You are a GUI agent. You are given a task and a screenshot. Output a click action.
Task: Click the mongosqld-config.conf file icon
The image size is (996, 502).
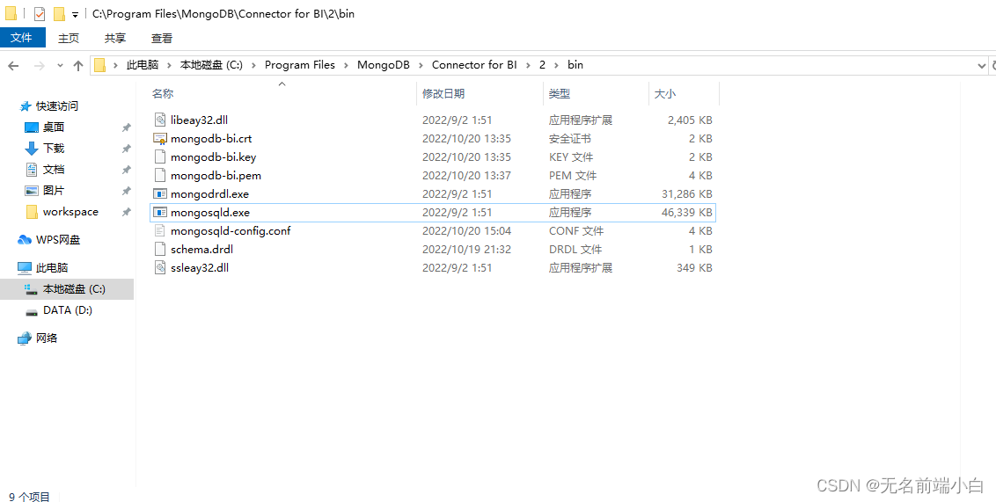tap(160, 230)
